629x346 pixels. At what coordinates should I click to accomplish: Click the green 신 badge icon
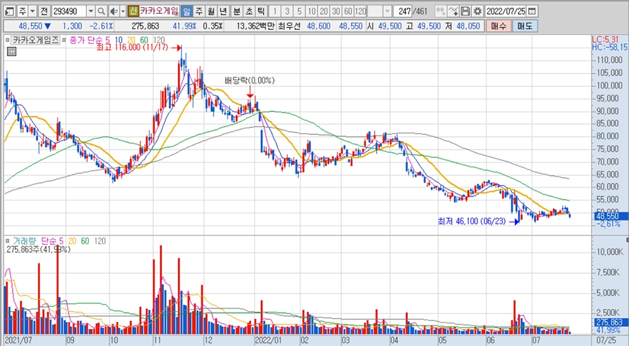click(x=133, y=11)
